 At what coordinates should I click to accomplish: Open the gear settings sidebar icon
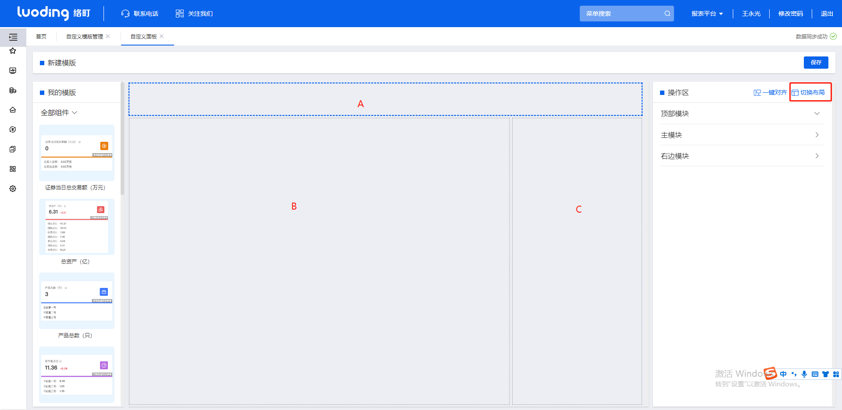[x=13, y=189]
